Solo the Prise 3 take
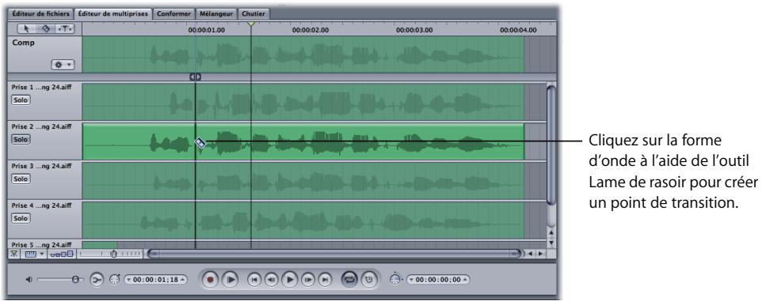Image resolution: width=766 pixels, height=301 pixels. coord(21,179)
